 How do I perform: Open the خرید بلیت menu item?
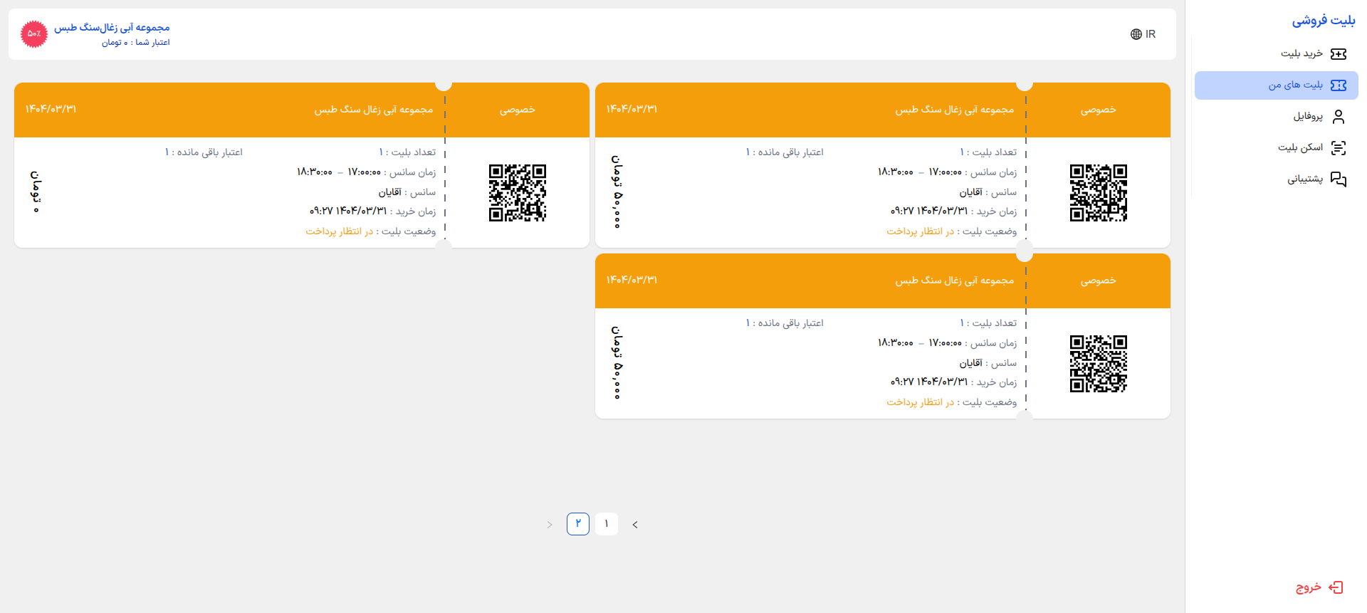(1301, 54)
